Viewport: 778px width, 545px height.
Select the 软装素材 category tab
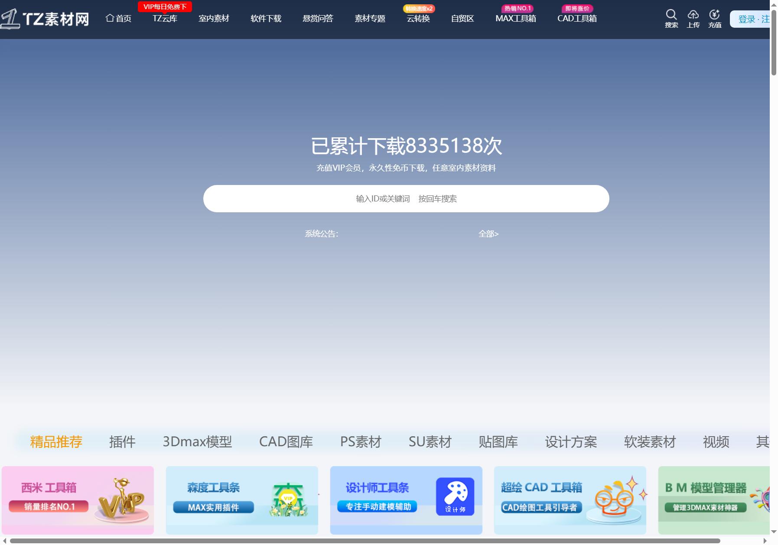tap(650, 442)
